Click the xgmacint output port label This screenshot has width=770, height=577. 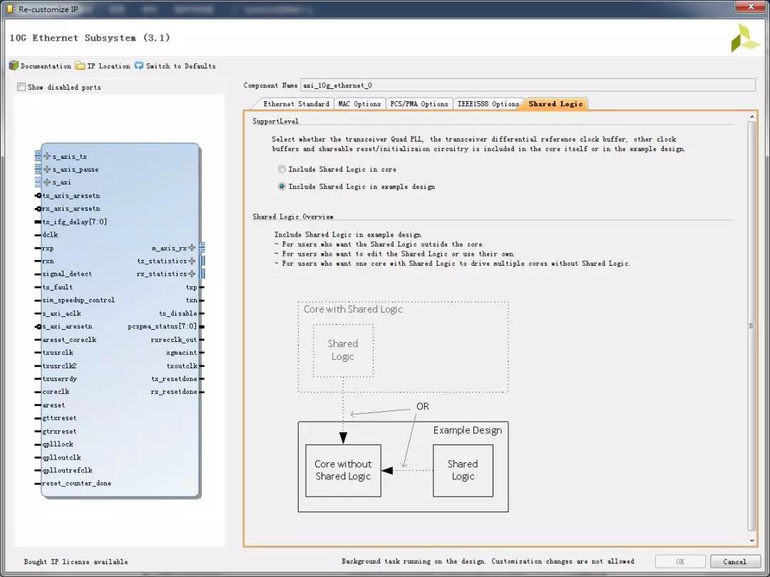pos(182,353)
